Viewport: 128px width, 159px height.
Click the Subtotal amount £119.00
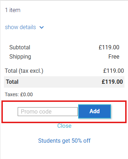point(109,47)
